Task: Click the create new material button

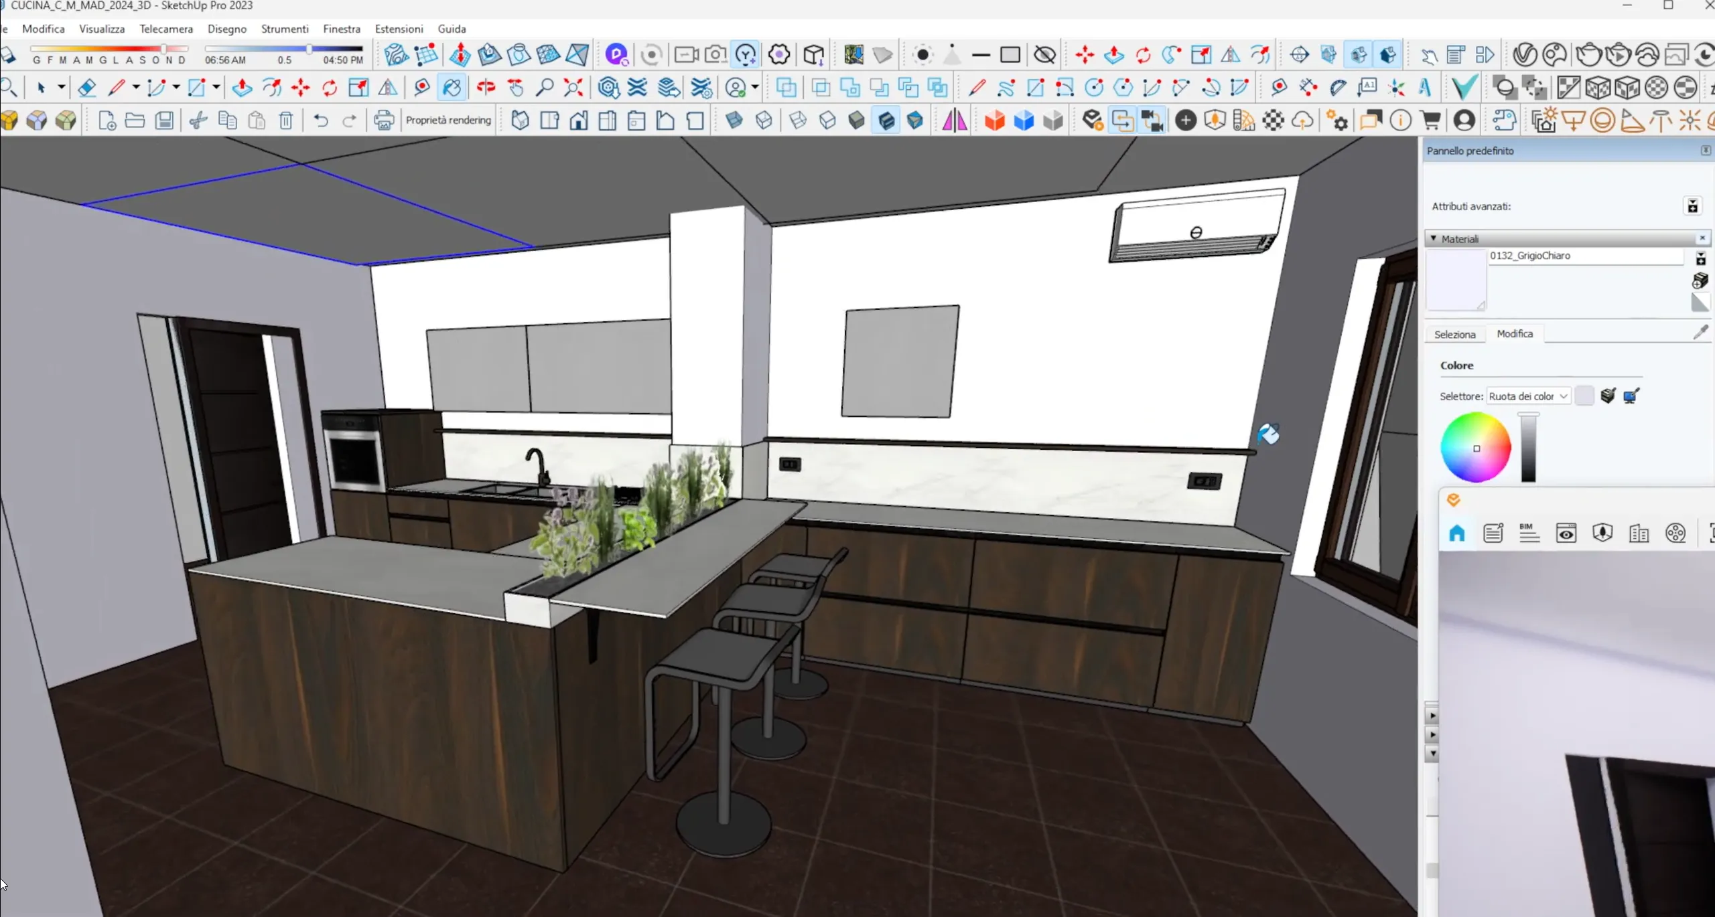Action: pyautogui.click(x=1700, y=280)
